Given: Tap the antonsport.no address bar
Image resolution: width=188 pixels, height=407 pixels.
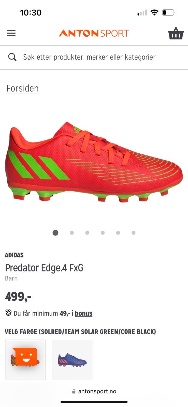Looking at the screenshot, I should coord(94,391).
